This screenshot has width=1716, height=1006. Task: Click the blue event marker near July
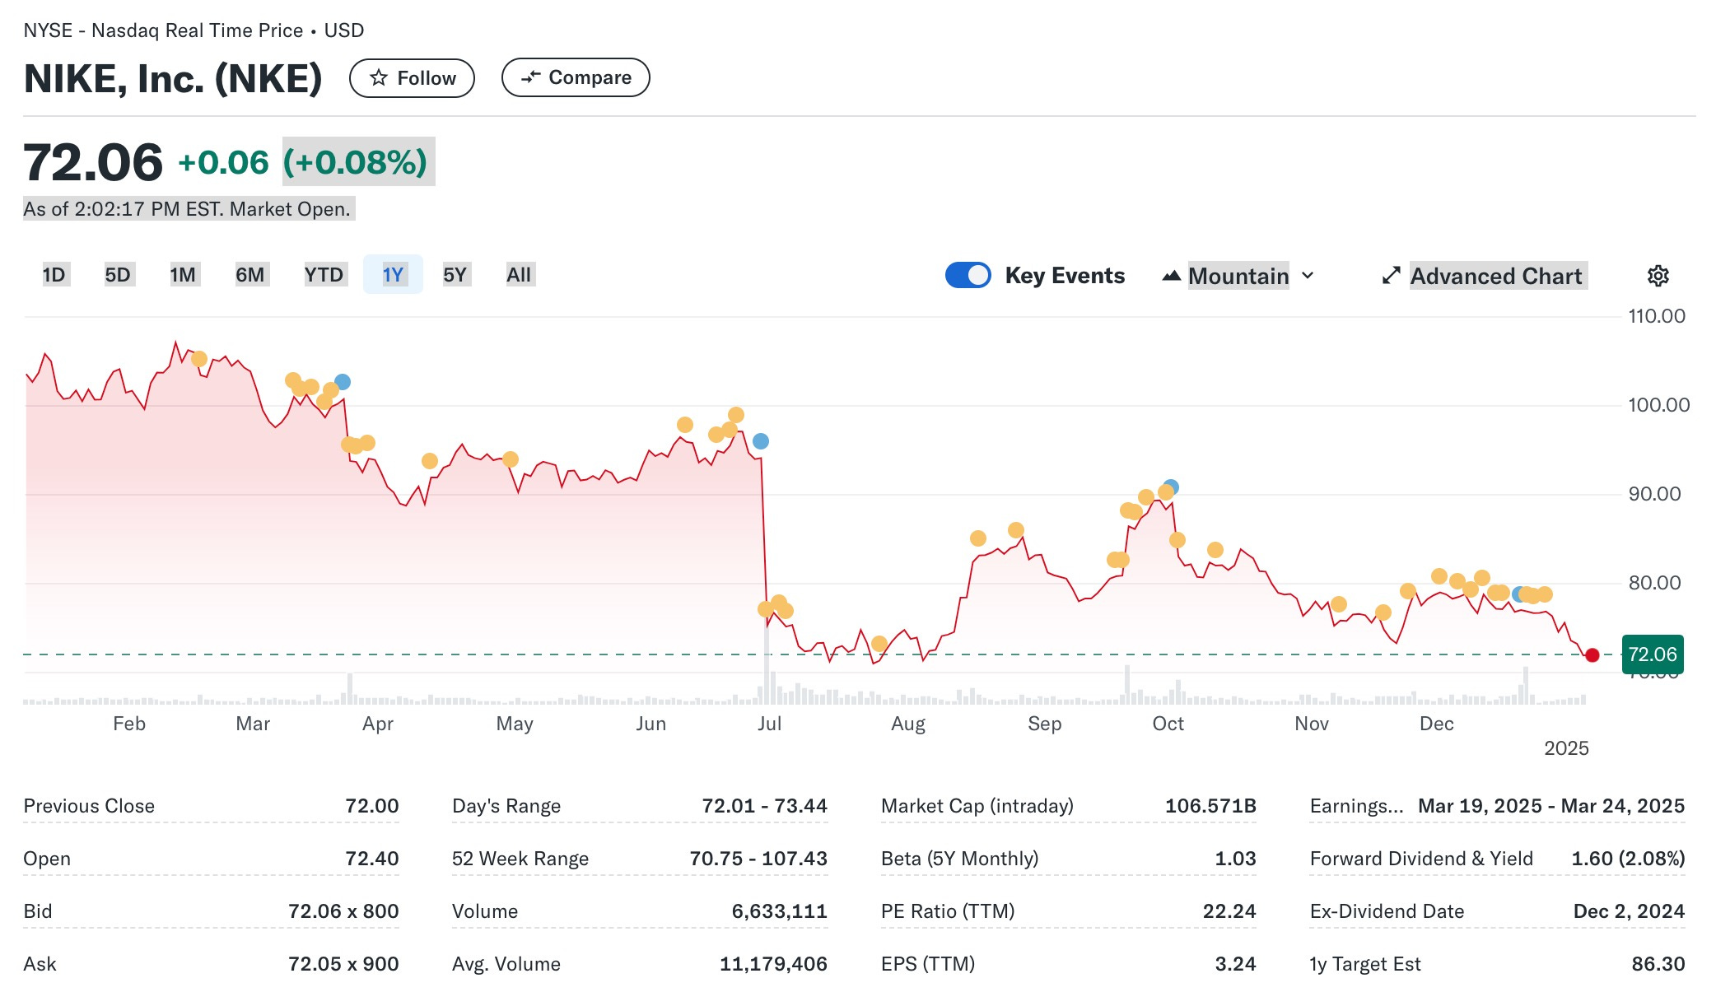pos(761,441)
